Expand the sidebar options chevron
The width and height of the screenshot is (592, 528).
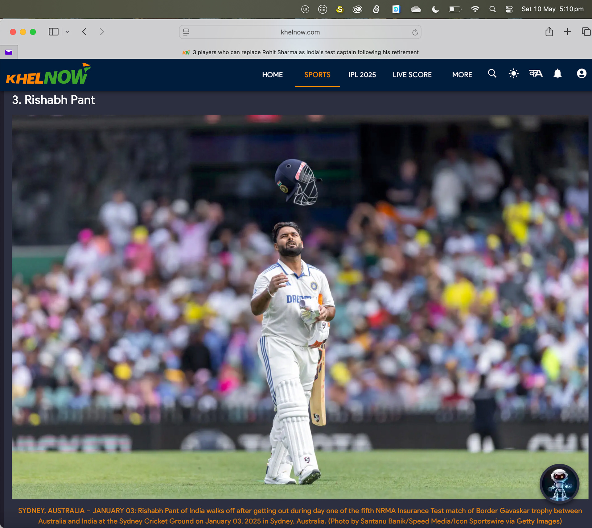pyautogui.click(x=67, y=32)
